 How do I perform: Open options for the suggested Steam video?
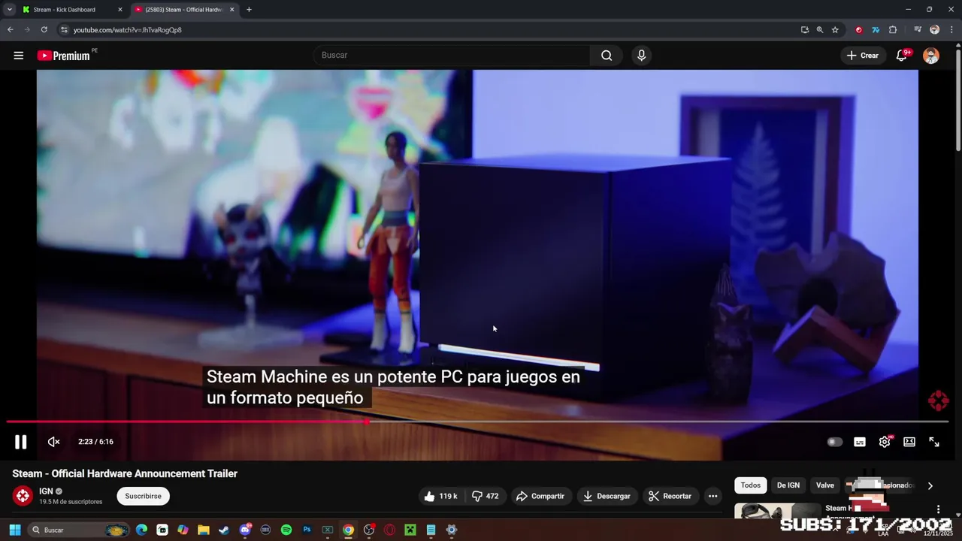click(938, 509)
